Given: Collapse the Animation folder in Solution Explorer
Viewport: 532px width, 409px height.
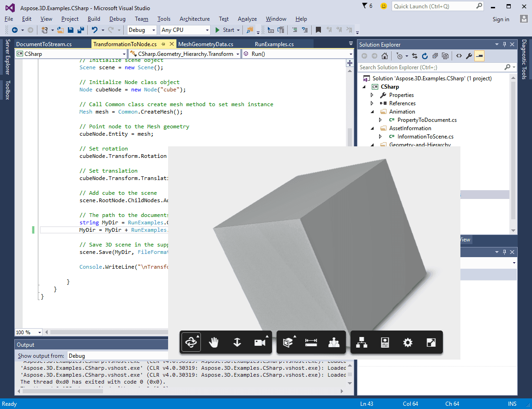Looking at the screenshot, I should (x=372, y=112).
